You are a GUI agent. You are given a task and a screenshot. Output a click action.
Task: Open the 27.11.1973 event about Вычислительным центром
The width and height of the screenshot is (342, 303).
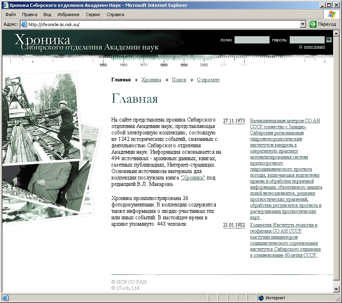coord(286,169)
